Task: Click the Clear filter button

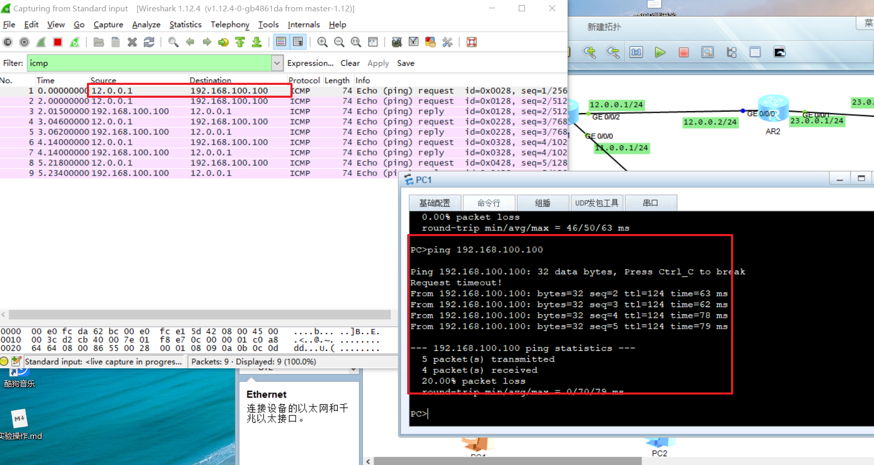Action: pyautogui.click(x=350, y=63)
